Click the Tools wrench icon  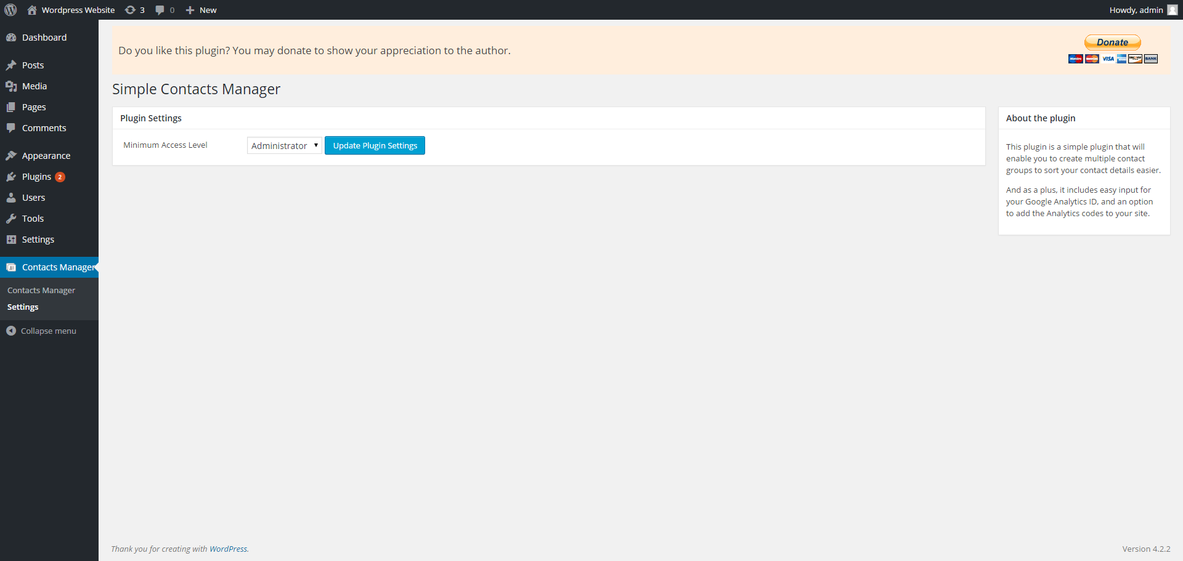[x=11, y=219]
